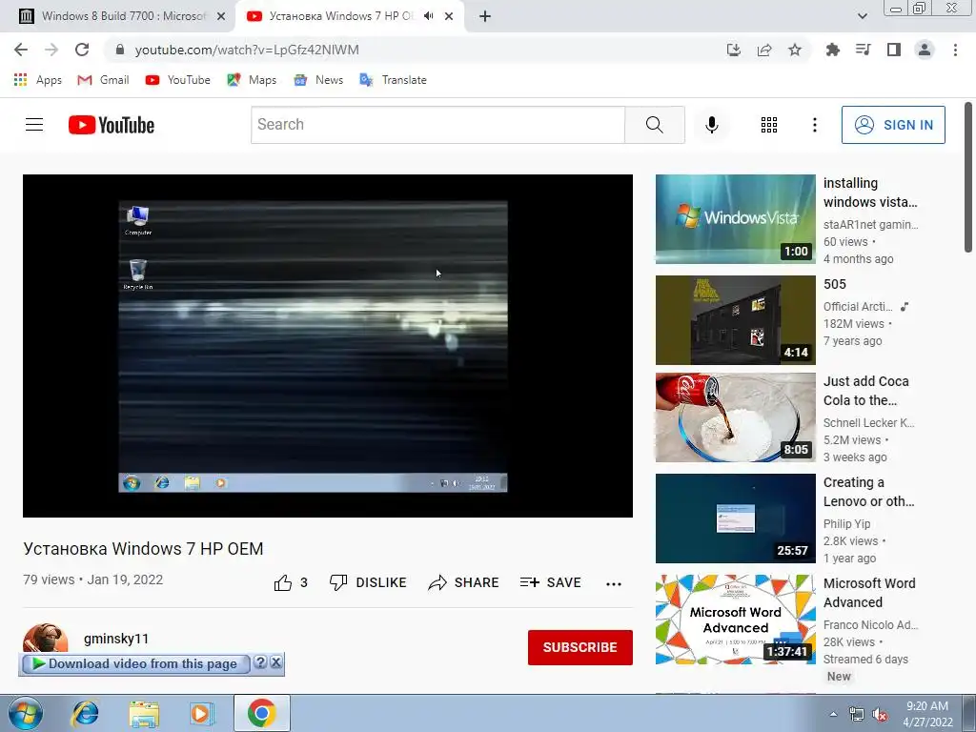
Task: Toggle the Chrome side panel icon
Action: (x=894, y=50)
